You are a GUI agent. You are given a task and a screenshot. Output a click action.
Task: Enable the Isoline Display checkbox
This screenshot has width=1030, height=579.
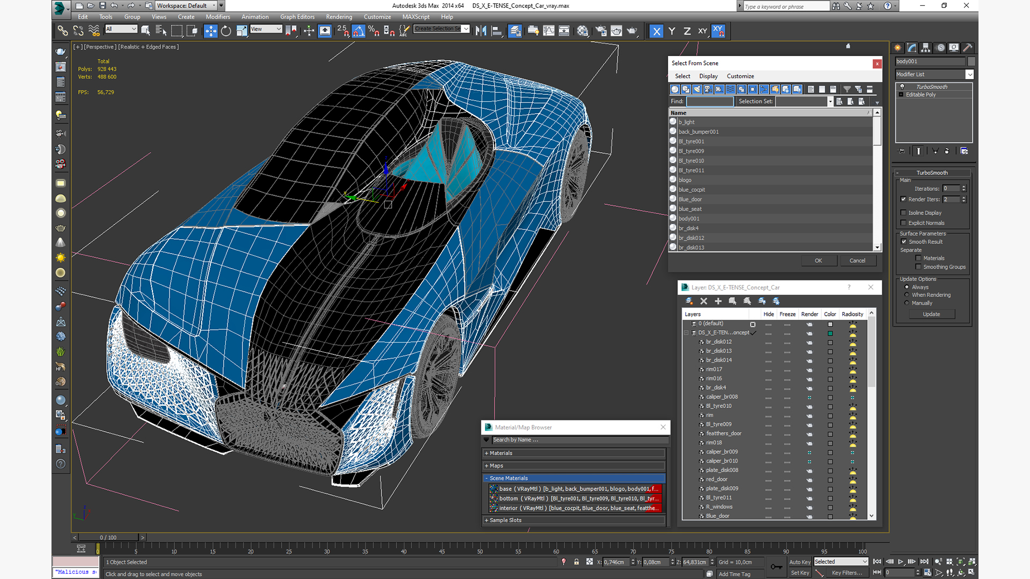click(903, 212)
